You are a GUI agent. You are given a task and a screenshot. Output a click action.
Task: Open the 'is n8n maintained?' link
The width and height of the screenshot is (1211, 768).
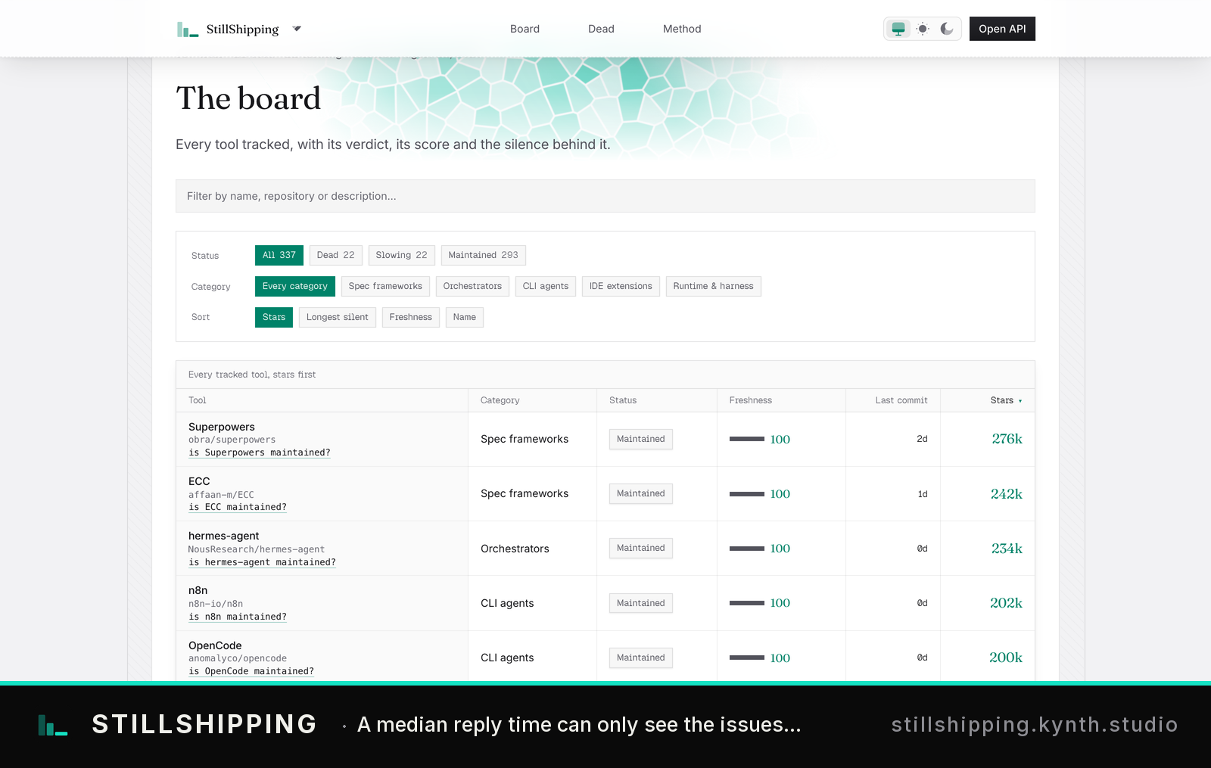(x=238, y=617)
